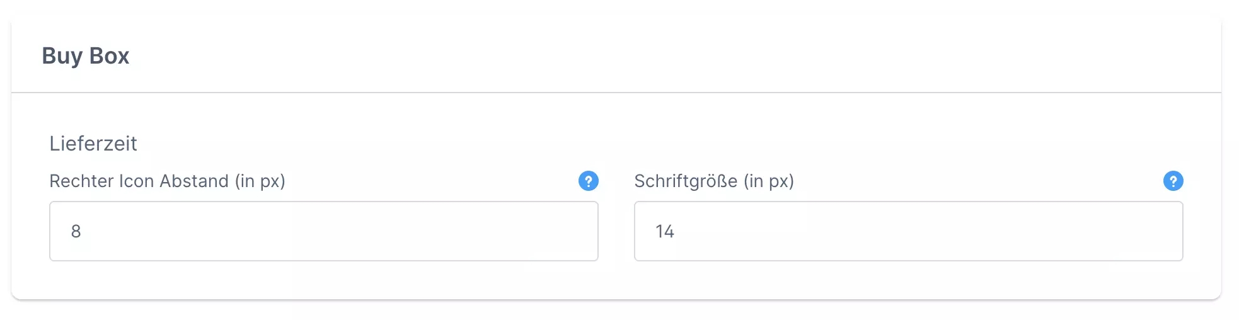Show info for right icon spacing setting
Viewport: 1239px width, 320px height.
pos(588,181)
